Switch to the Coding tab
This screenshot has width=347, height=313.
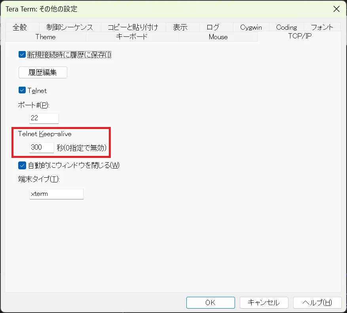click(286, 27)
